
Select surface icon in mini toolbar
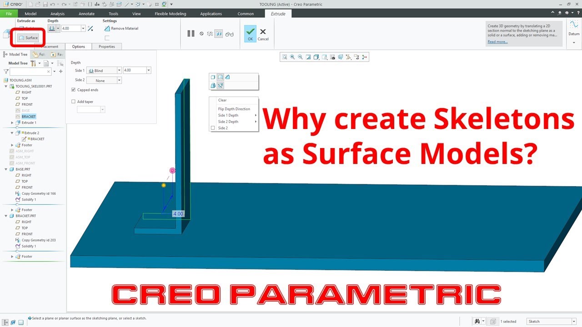(x=220, y=77)
